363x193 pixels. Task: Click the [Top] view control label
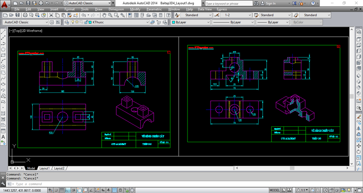[17, 31]
